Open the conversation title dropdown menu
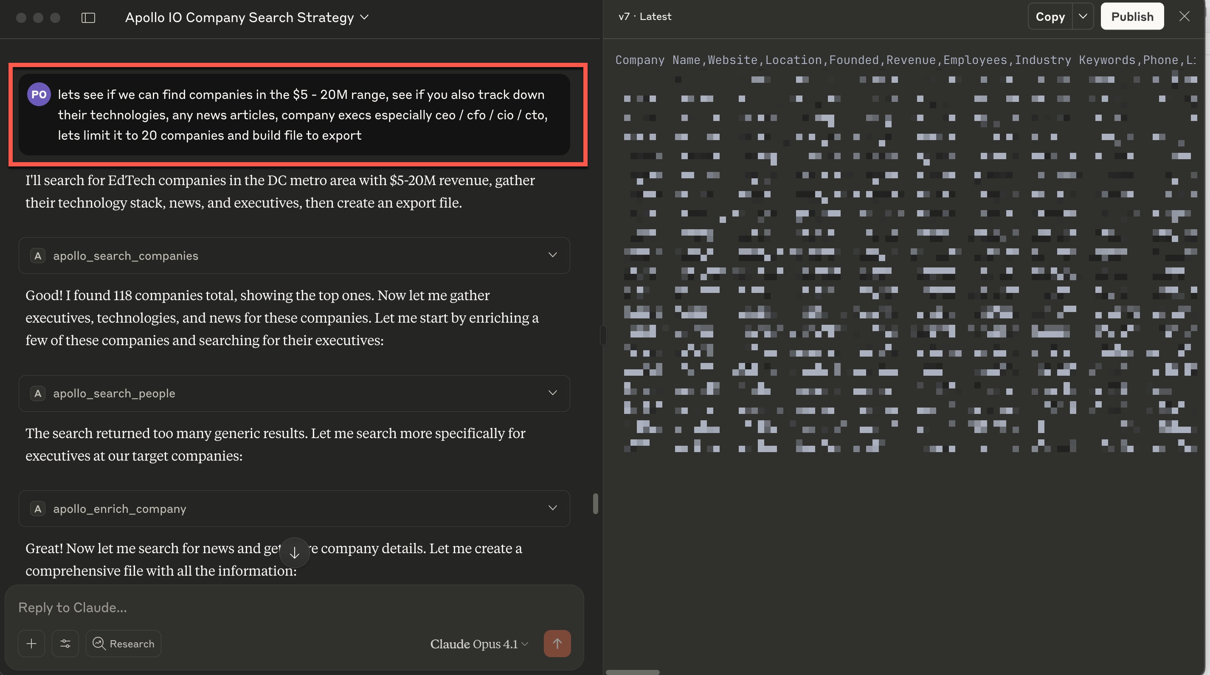This screenshot has height=675, width=1210. pyautogui.click(x=365, y=17)
